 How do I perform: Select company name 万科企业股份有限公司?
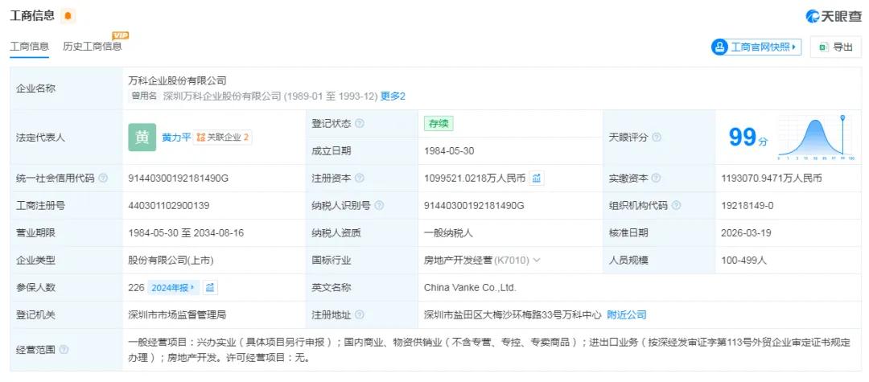[x=177, y=81]
